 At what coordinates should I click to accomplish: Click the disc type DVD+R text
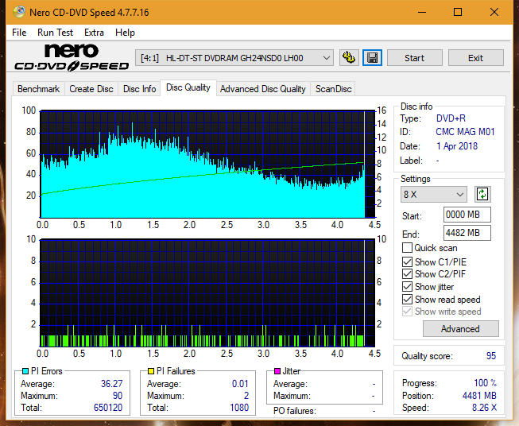pyautogui.click(x=451, y=118)
